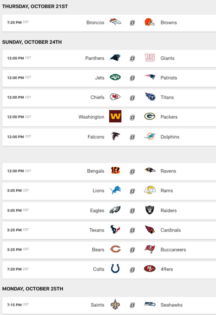Click the Dolphins team logo
216x315 pixels.
coord(150,136)
